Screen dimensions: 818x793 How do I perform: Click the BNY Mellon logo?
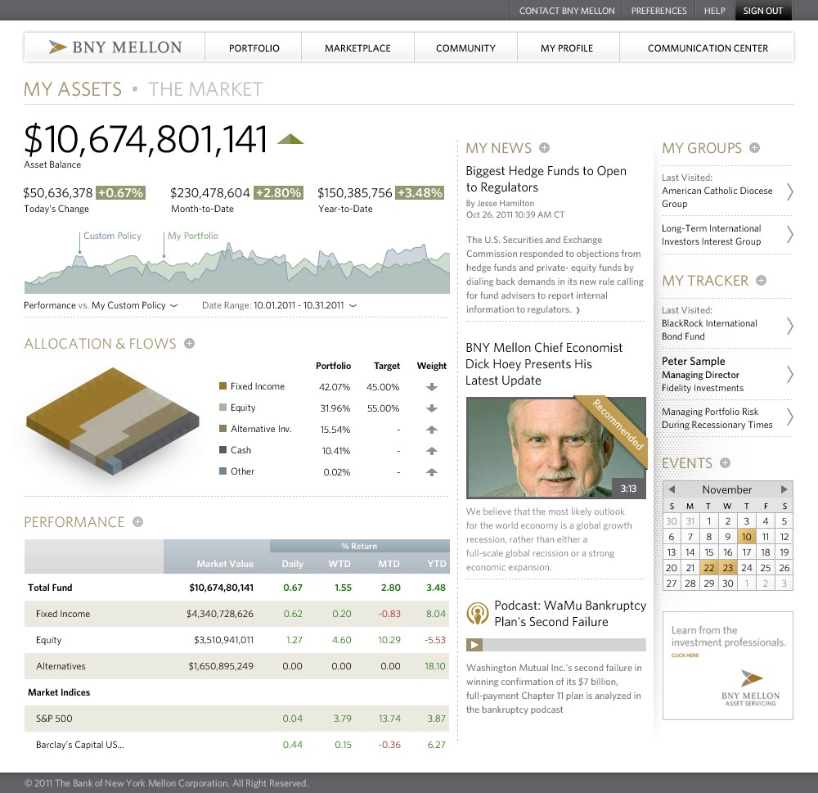click(115, 47)
